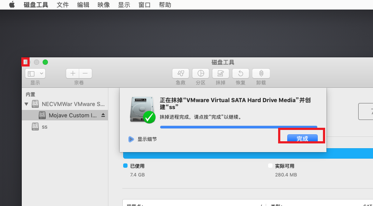Open the 编辑 menu
The image size is (373, 206).
point(83,5)
